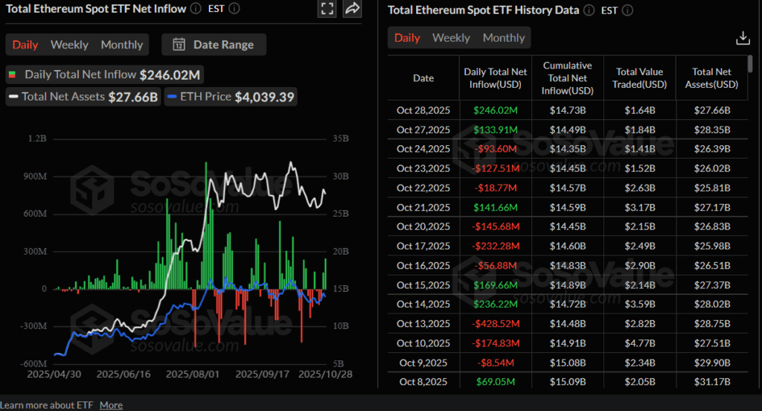762x411 pixels.
Task: Click the -$93.60M outflow value
Action: click(495, 149)
